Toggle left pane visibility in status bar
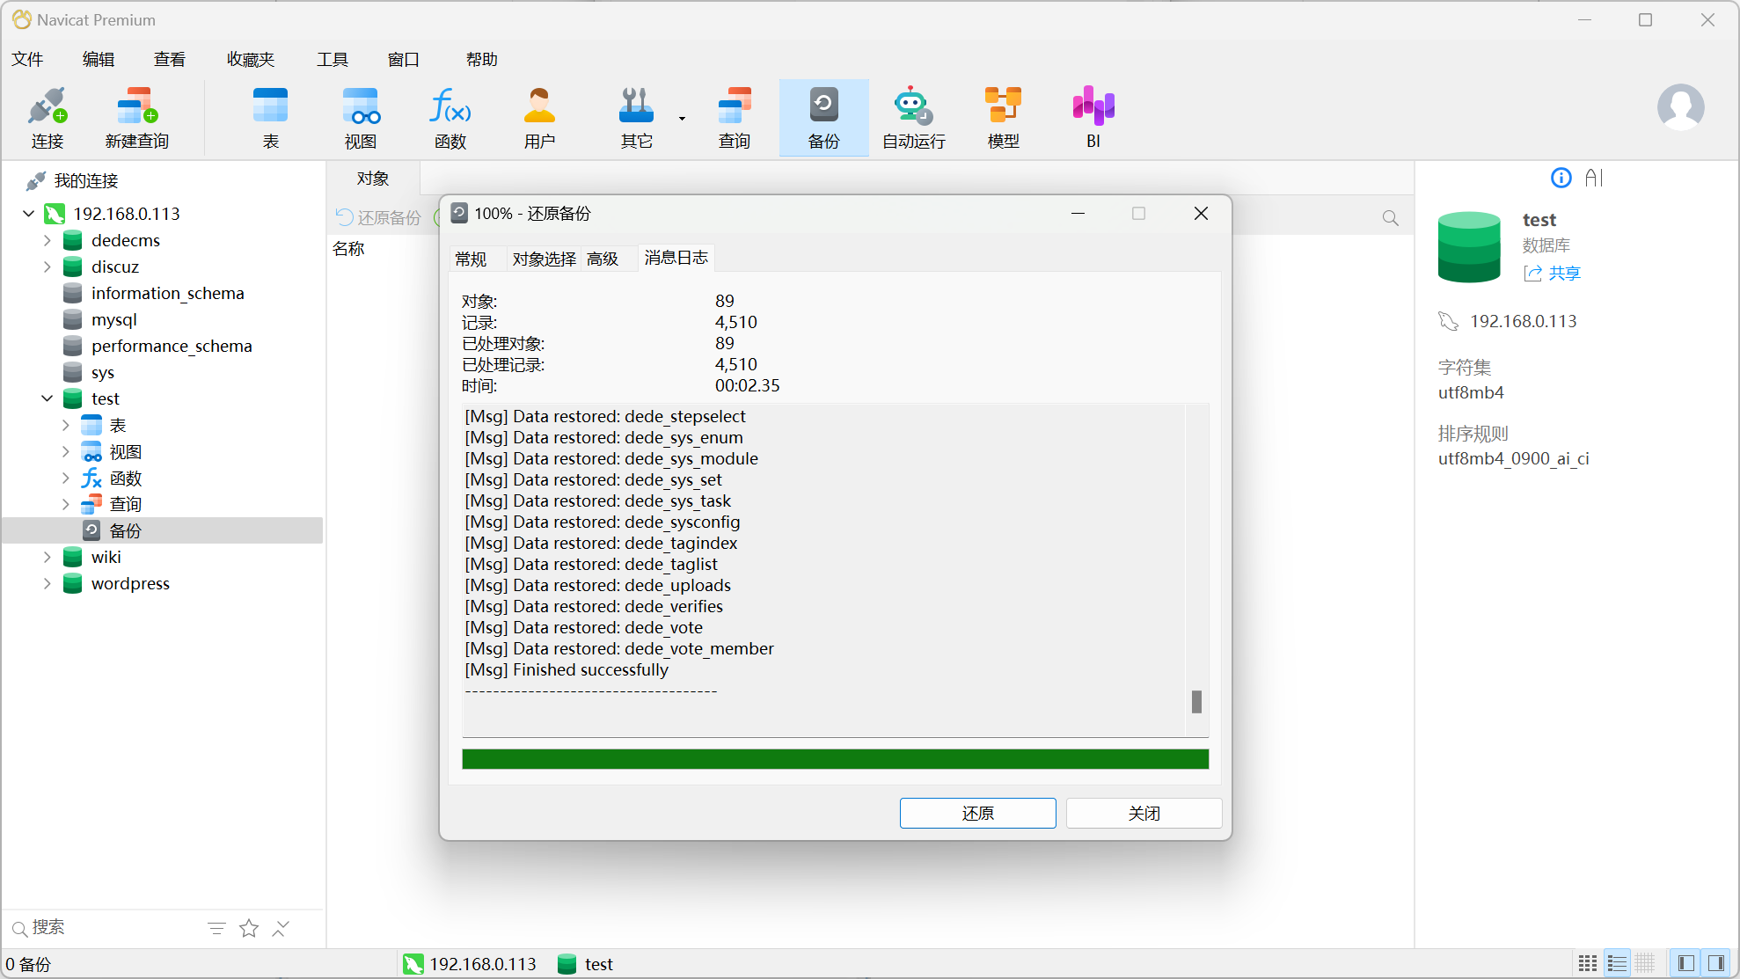Viewport: 1740px width, 979px height. [x=1686, y=963]
